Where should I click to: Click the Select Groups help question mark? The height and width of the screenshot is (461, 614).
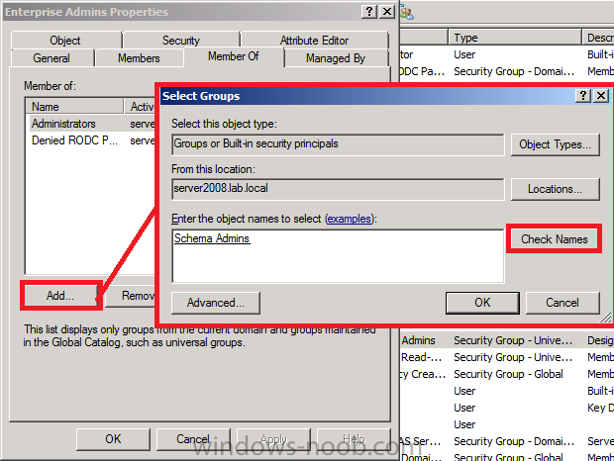tap(582, 95)
